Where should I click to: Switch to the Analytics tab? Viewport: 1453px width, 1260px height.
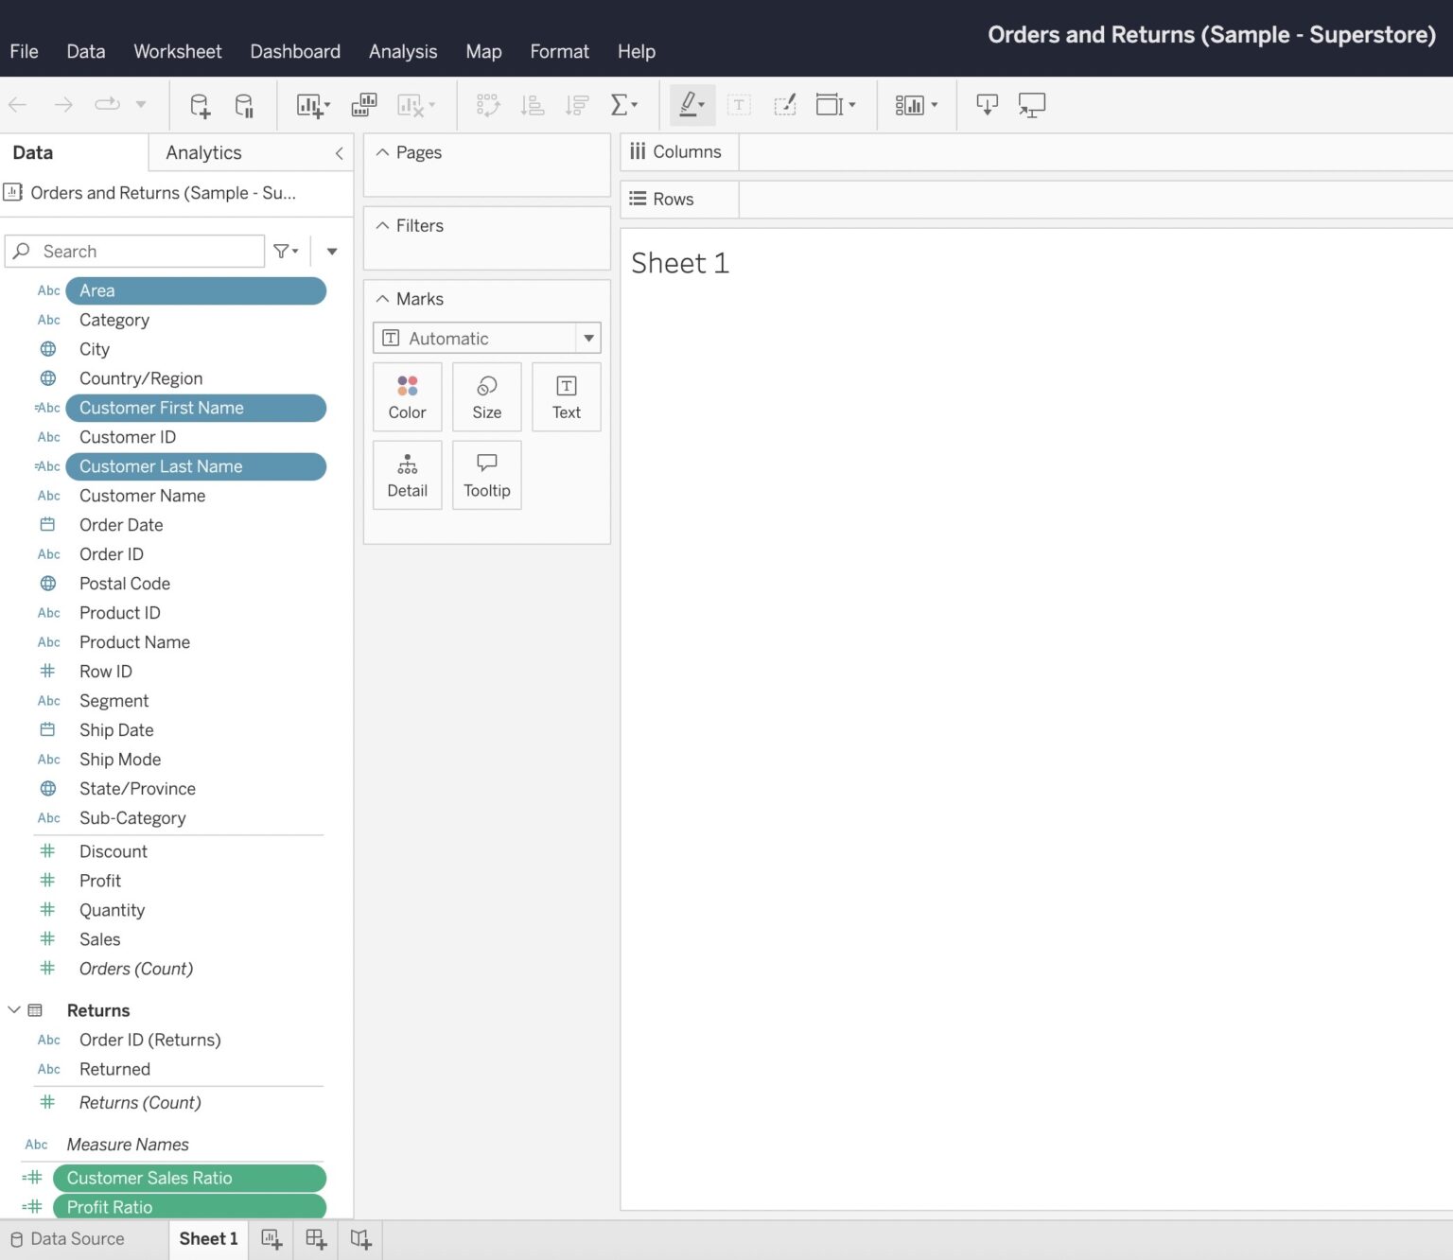203,152
